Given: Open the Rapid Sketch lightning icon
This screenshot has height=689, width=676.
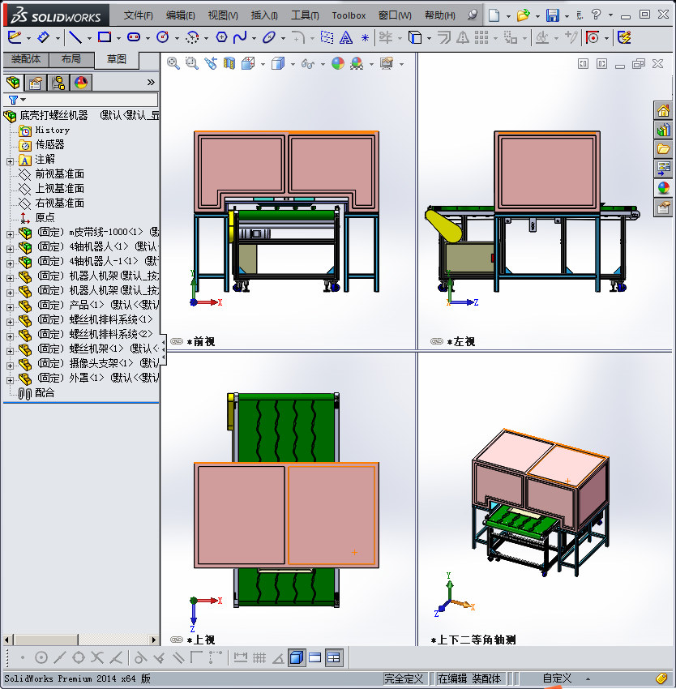Looking at the screenshot, I should click(x=625, y=37).
